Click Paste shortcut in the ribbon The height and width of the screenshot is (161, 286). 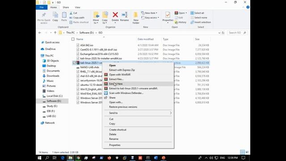(x=79, y=22)
